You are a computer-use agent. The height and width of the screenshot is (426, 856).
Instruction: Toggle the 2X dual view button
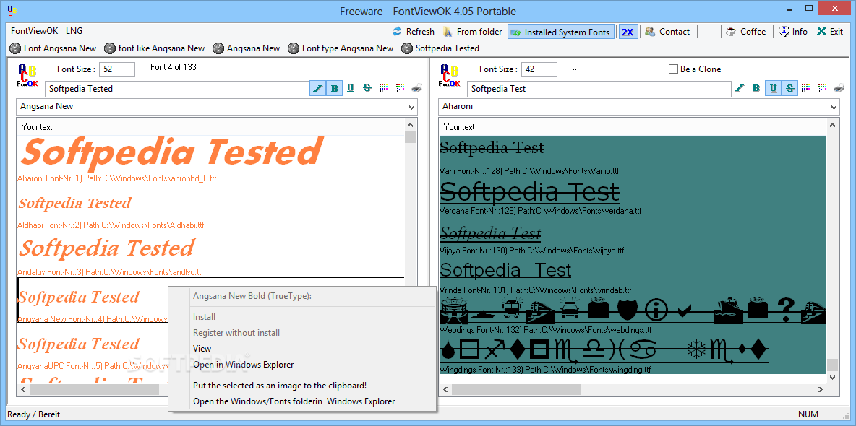(628, 32)
